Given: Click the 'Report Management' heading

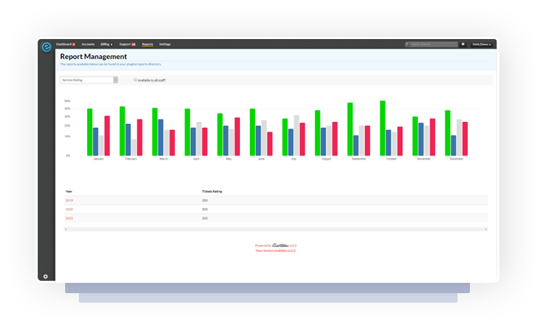Looking at the screenshot, I should coord(93,56).
